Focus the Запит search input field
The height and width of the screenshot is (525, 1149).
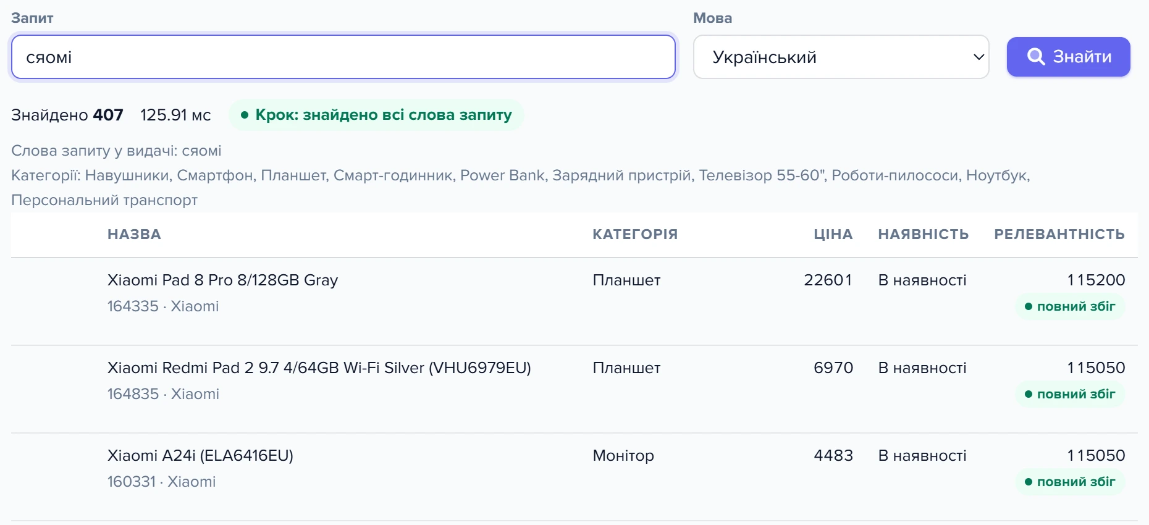point(343,57)
